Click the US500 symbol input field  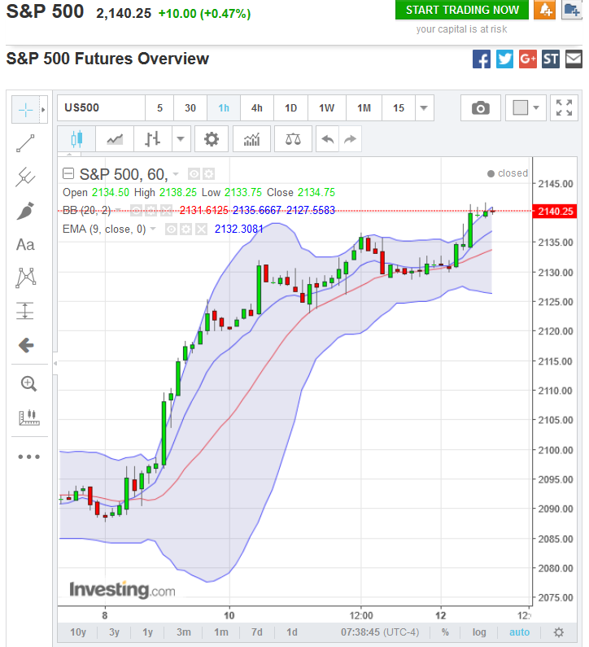[101, 108]
